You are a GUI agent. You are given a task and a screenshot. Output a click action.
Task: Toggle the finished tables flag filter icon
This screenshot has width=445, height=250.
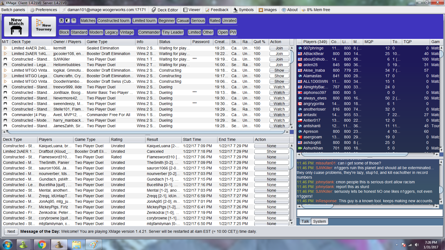[74, 21]
